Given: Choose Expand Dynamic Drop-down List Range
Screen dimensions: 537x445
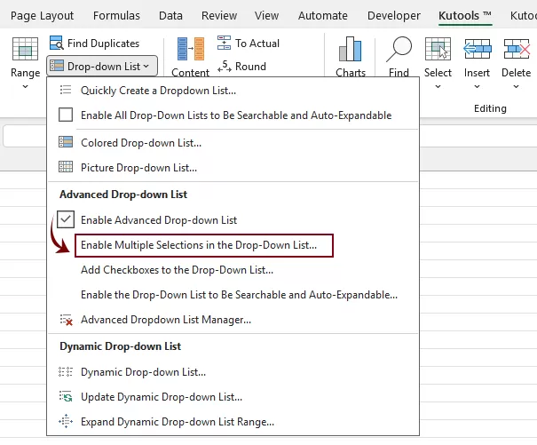Looking at the screenshot, I should coord(233,421).
